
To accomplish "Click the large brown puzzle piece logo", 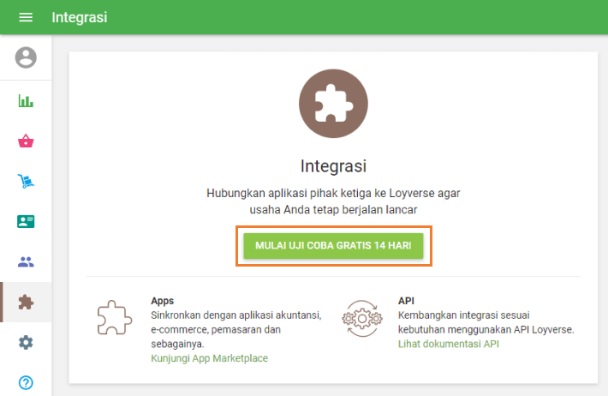I will 333,104.
